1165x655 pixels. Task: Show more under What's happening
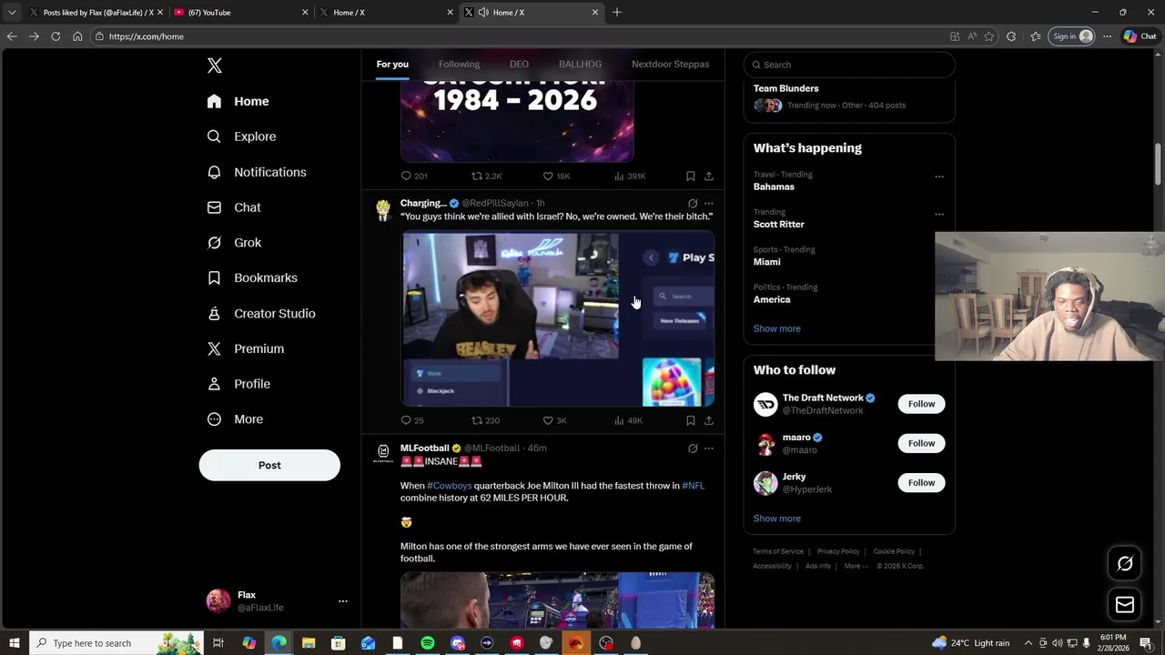click(776, 328)
